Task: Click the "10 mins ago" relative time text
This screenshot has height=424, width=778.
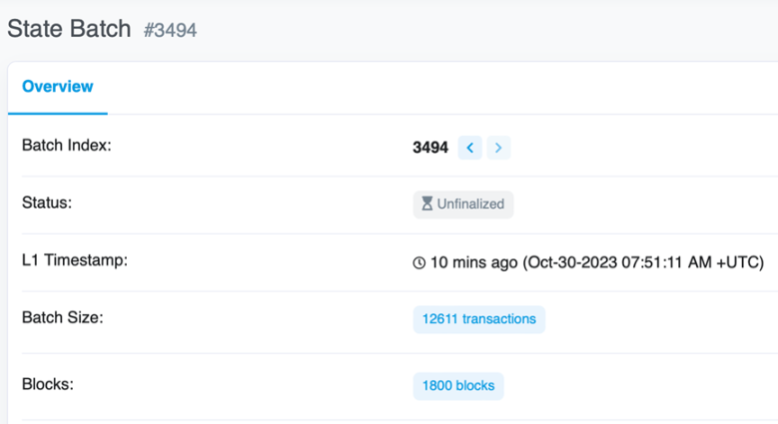Action: point(473,262)
